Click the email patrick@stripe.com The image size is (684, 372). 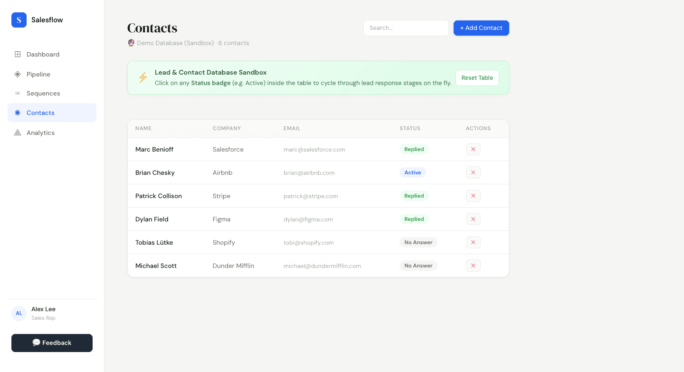point(311,196)
